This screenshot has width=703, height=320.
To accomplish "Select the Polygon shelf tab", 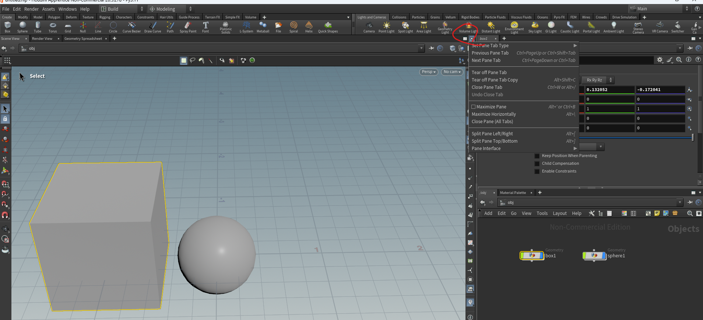I will point(54,17).
